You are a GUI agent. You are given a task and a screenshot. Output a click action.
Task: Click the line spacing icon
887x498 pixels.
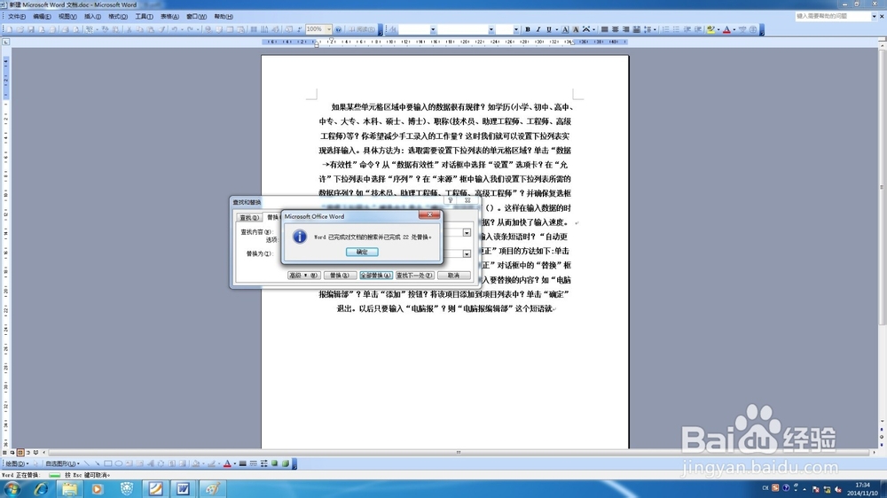tap(648, 29)
